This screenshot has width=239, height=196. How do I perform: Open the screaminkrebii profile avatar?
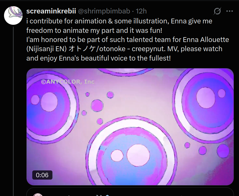13,15
